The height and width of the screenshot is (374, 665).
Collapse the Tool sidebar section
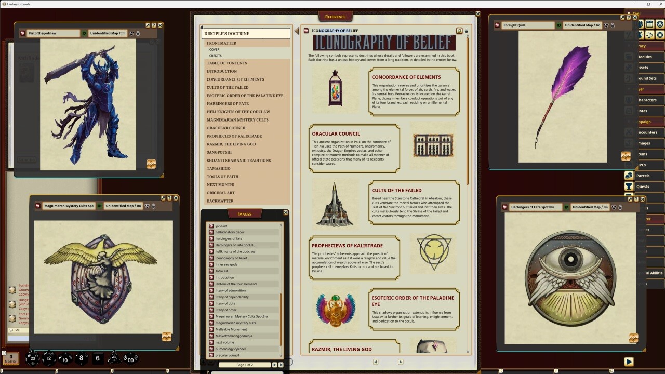point(629,14)
